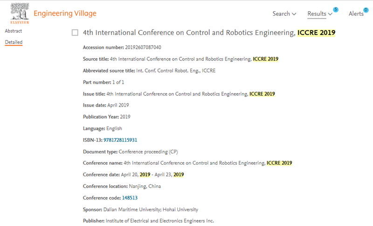373x226 pixels.
Task: Click the Publisher IEEE text
Action: point(160,221)
